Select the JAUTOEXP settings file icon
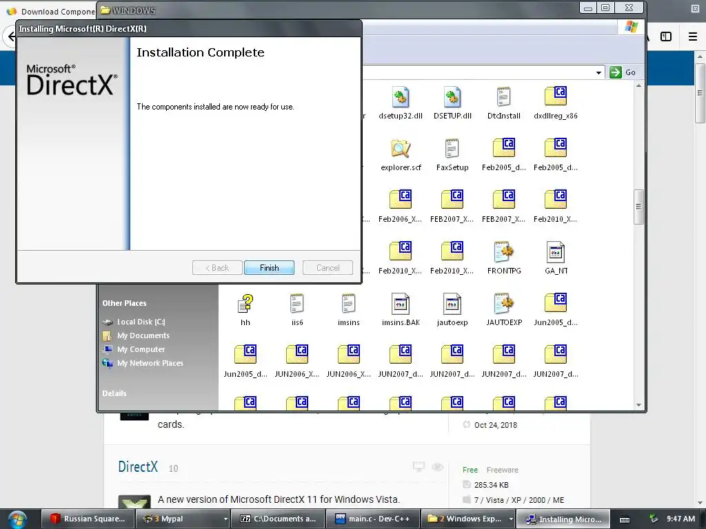Screen dimensions: 706x529 503,304
